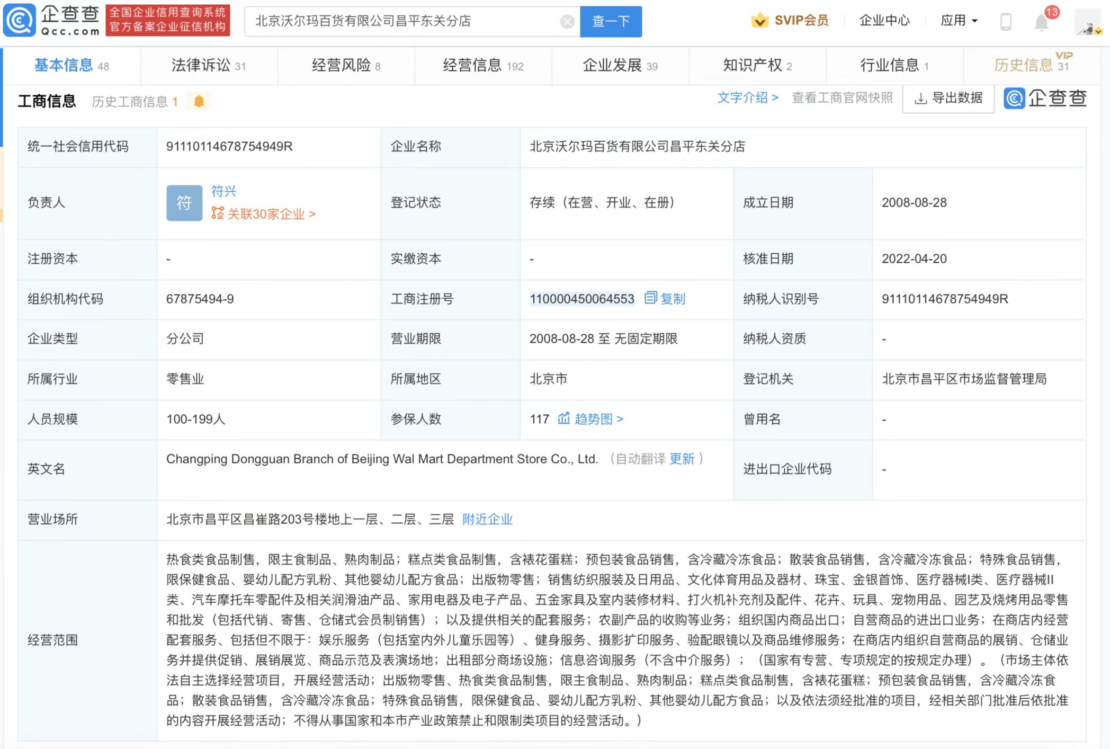Viewport: 1110px width, 749px height.
Task: Click 更新 next to 自动翻译
Action: coord(682,459)
